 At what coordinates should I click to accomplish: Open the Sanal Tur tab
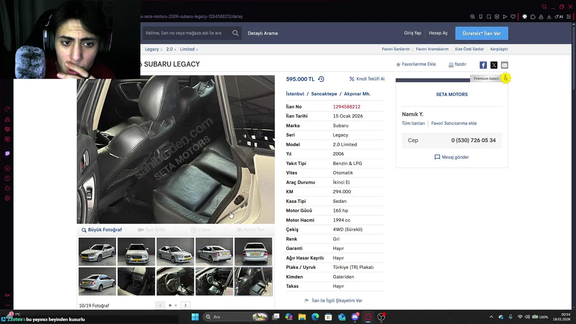pos(251,229)
